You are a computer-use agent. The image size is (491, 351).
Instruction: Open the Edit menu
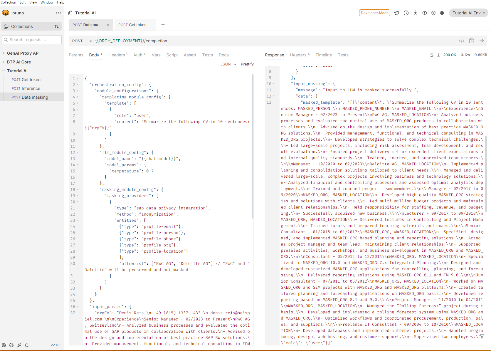pos(23,2)
